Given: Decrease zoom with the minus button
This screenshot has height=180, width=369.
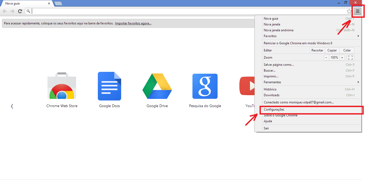Looking at the screenshot, I should click(326, 58).
